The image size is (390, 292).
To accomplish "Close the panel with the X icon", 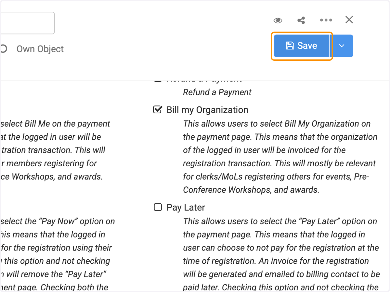I will (349, 20).
